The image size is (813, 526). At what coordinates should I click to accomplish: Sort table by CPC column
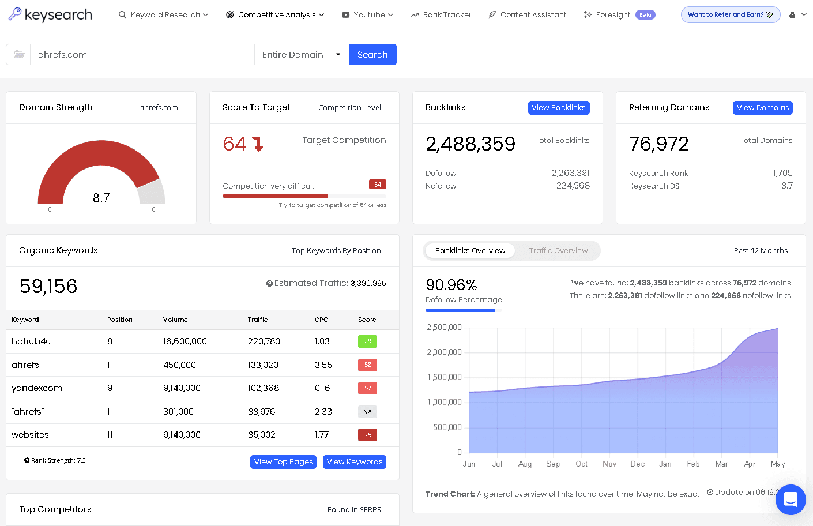(x=321, y=320)
